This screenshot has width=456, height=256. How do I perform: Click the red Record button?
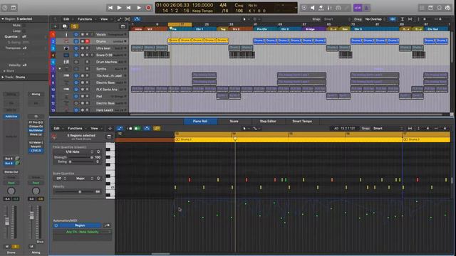click(x=148, y=8)
